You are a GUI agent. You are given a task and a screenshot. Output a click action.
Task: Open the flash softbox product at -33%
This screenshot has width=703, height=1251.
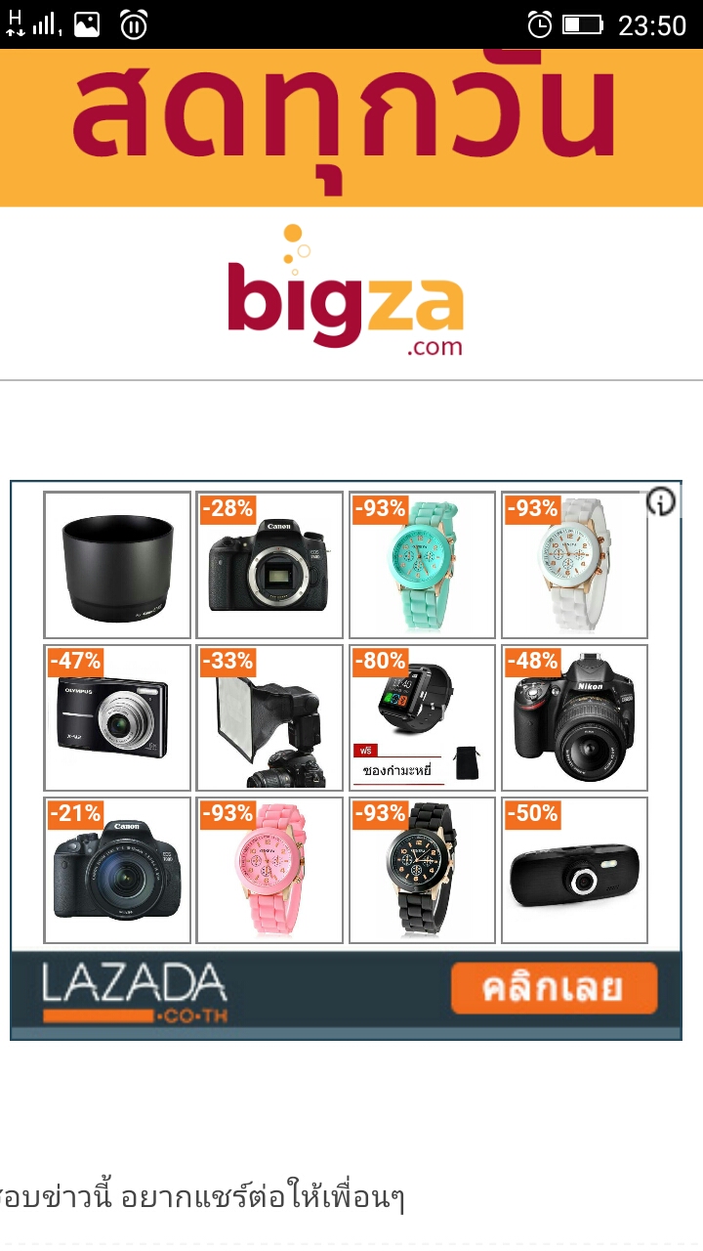269,717
